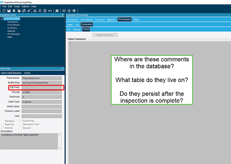Select PO Receipts in the tree
The width and height of the screenshot is (231, 164).
13,34
